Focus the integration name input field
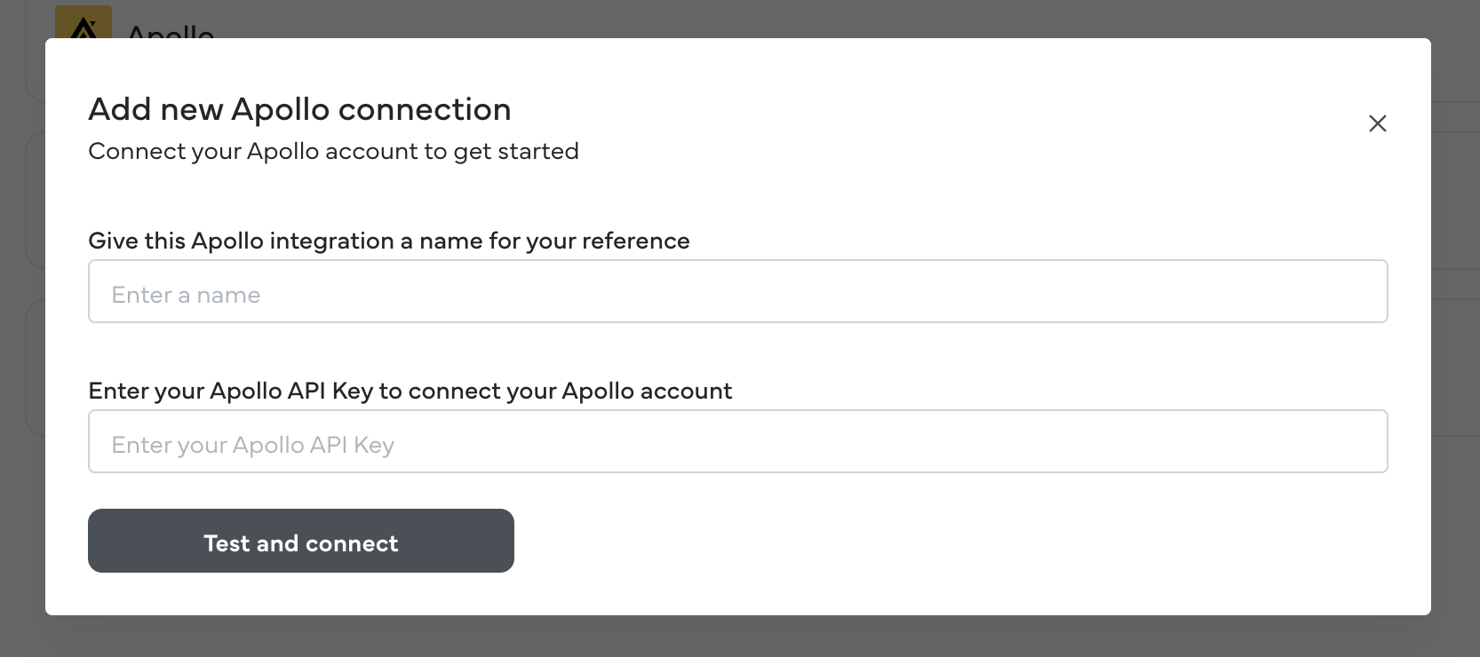This screenshot has width=1480, height=657. point(737,291)
